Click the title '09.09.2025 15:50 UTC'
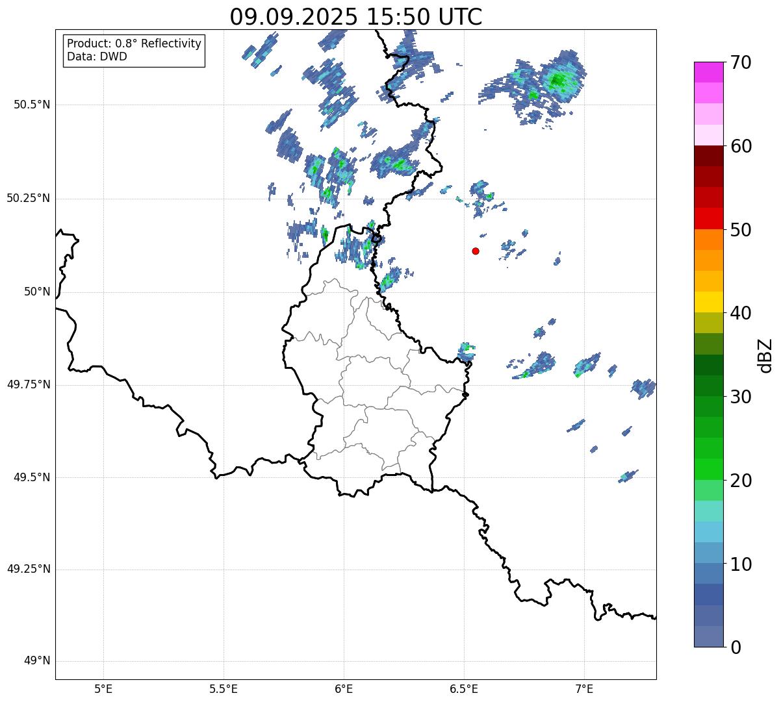The height and width of the screenshot is (702, 781). click(356, 17)
